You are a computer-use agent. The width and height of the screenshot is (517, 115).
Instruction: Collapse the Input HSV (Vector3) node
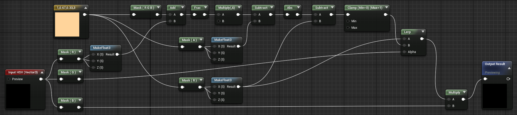click(x=42, y=72)
